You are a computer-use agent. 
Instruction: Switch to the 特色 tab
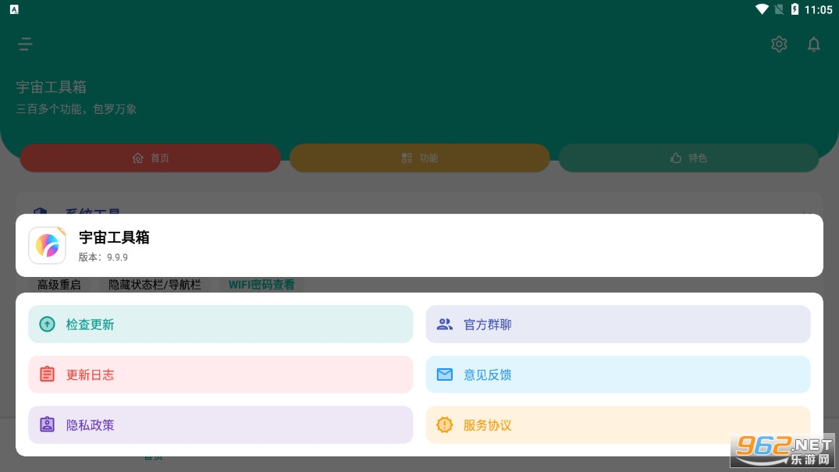[688, 158]
